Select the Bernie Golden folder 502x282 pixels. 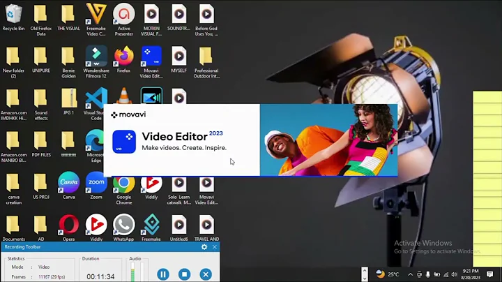pyautogui.click(x=68, y=62)
